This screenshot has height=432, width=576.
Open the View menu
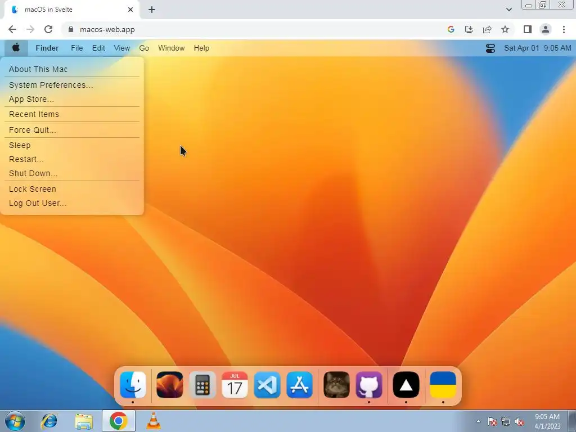click(121, 48)
